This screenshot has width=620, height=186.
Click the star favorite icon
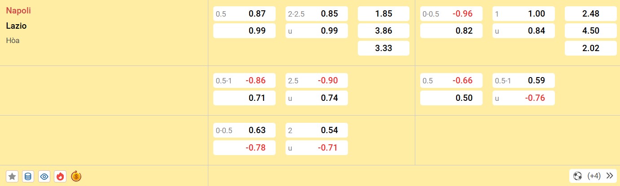tap(12, 176)
